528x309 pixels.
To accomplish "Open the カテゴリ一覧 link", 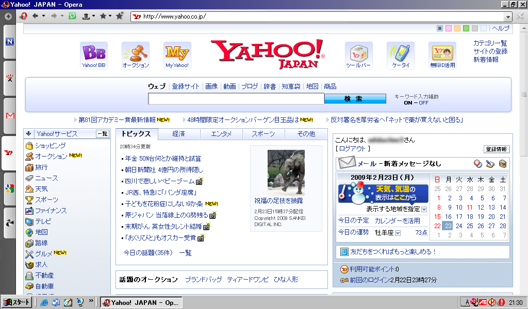I will click(490, 43).
